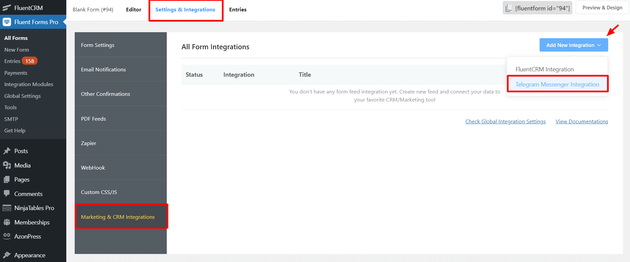The image size is (630, 262).
Task: Click the Memberships group icon
Action: coord(7,222)
